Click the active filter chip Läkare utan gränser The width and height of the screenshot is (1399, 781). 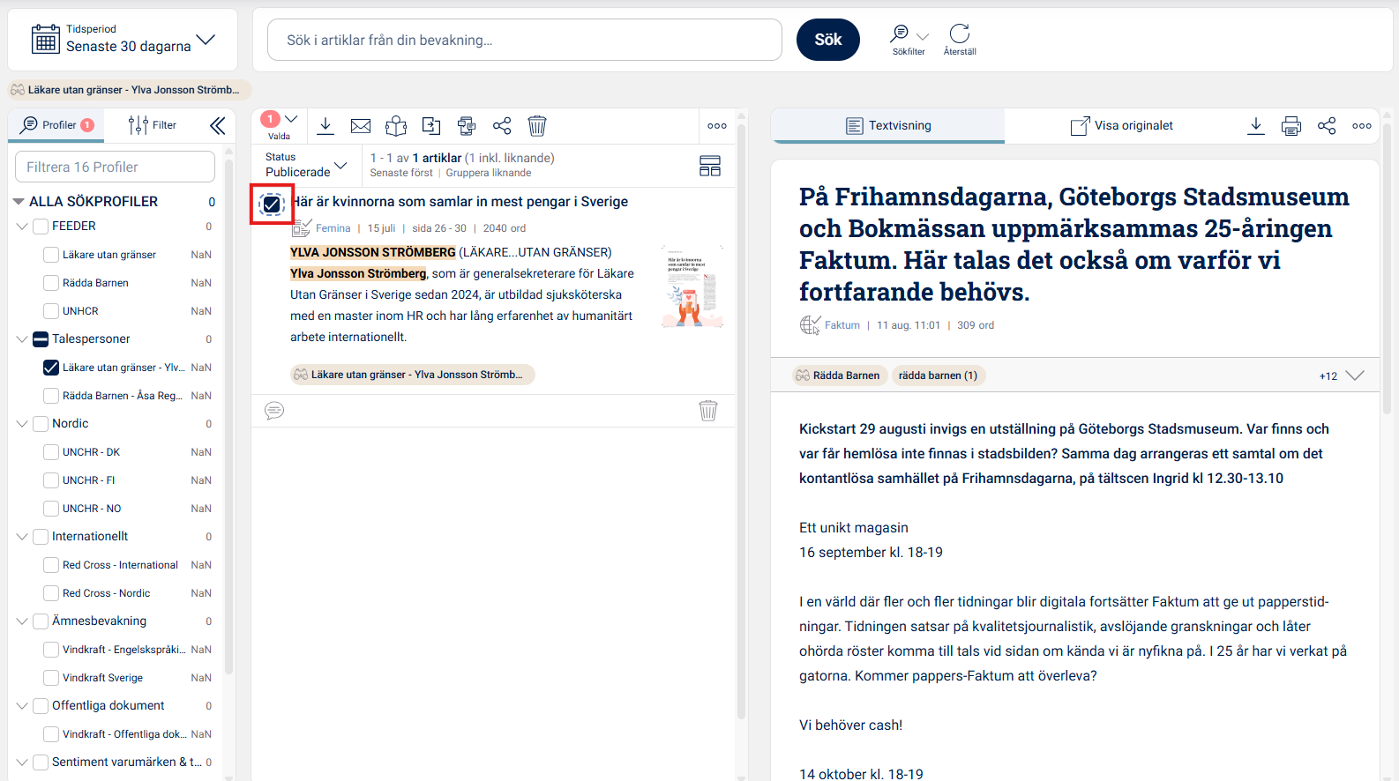coord(129,90)
